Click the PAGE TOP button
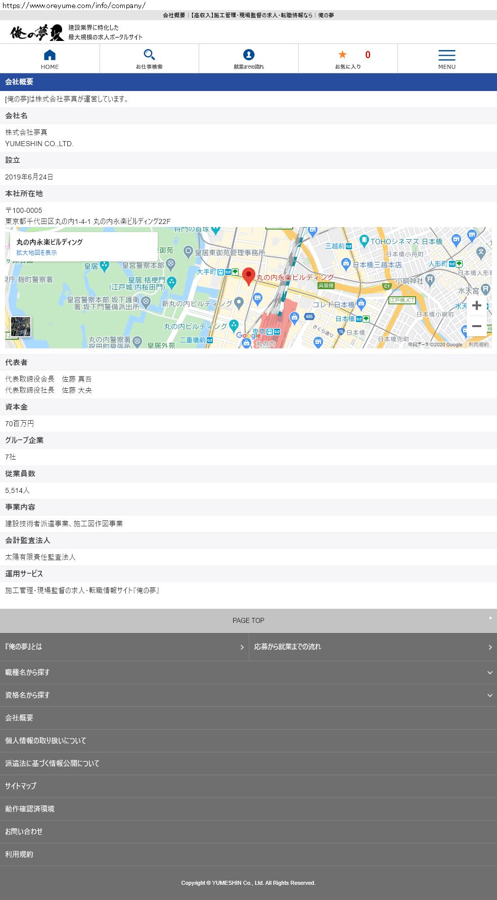497x900 pixels. [x=248, y=620]
